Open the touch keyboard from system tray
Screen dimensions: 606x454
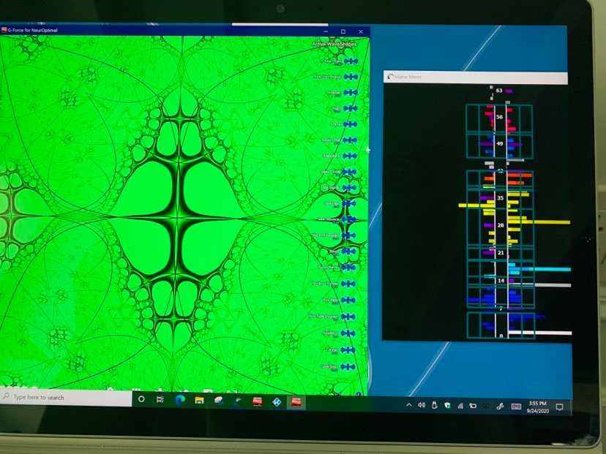pos(516,406)
